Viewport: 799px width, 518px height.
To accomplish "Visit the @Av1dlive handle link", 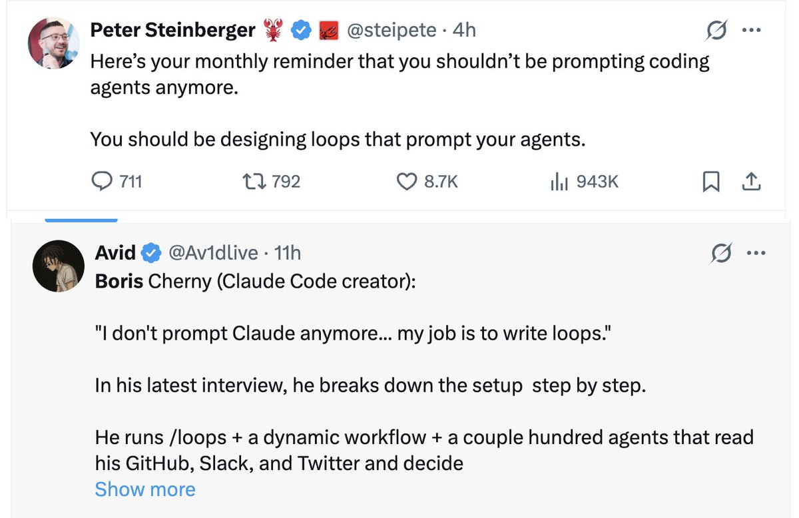I will tap(213, 253).
